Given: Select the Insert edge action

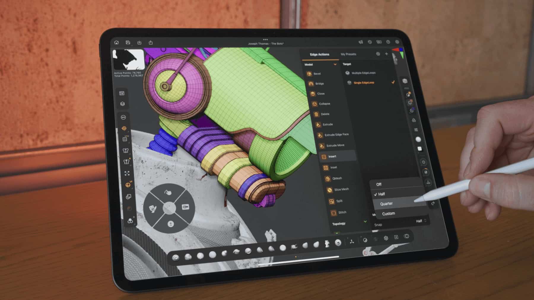Looking at the screenshot, I should pos(337,157).
